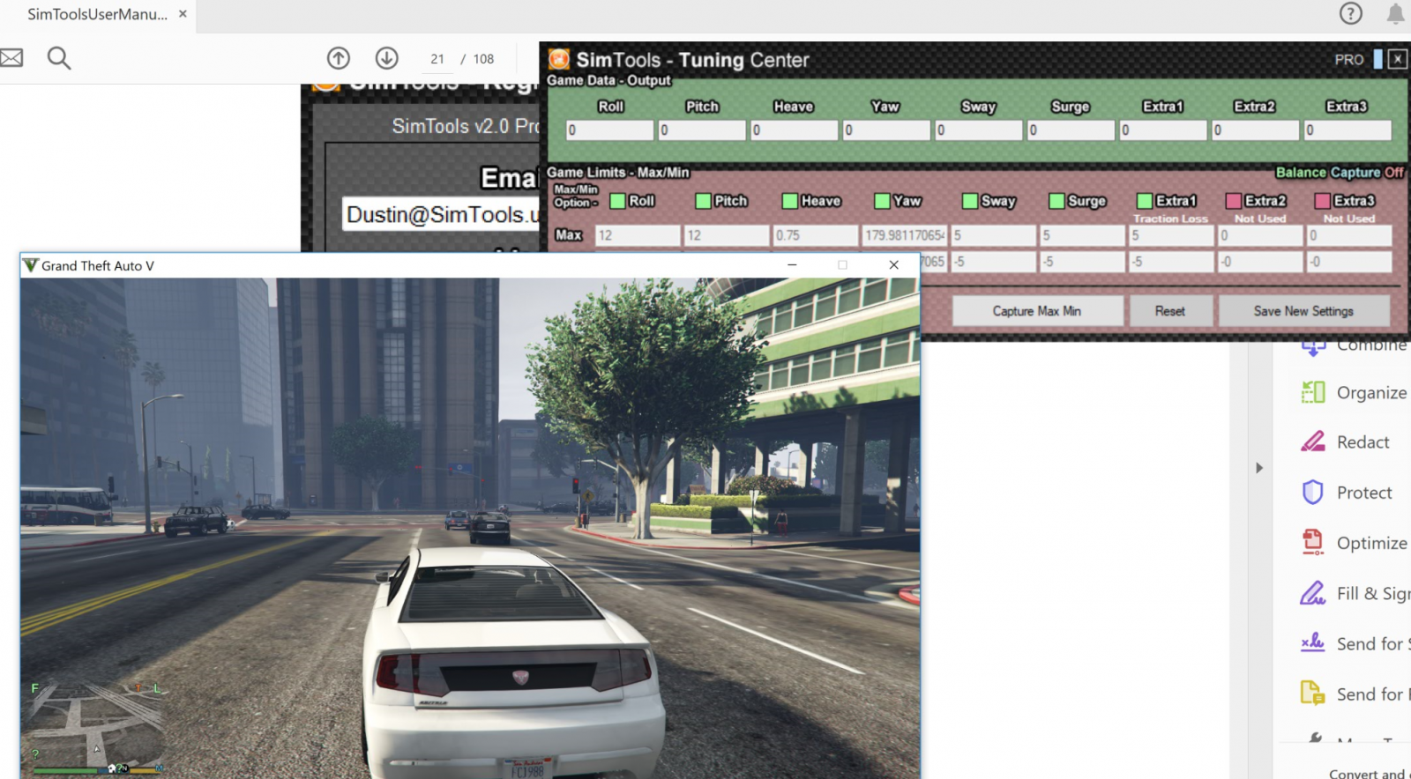Click the Heave Max field showing 0.75
Image resolution: width=1411 pixels, height=779 pixels.
coord(816,235)
